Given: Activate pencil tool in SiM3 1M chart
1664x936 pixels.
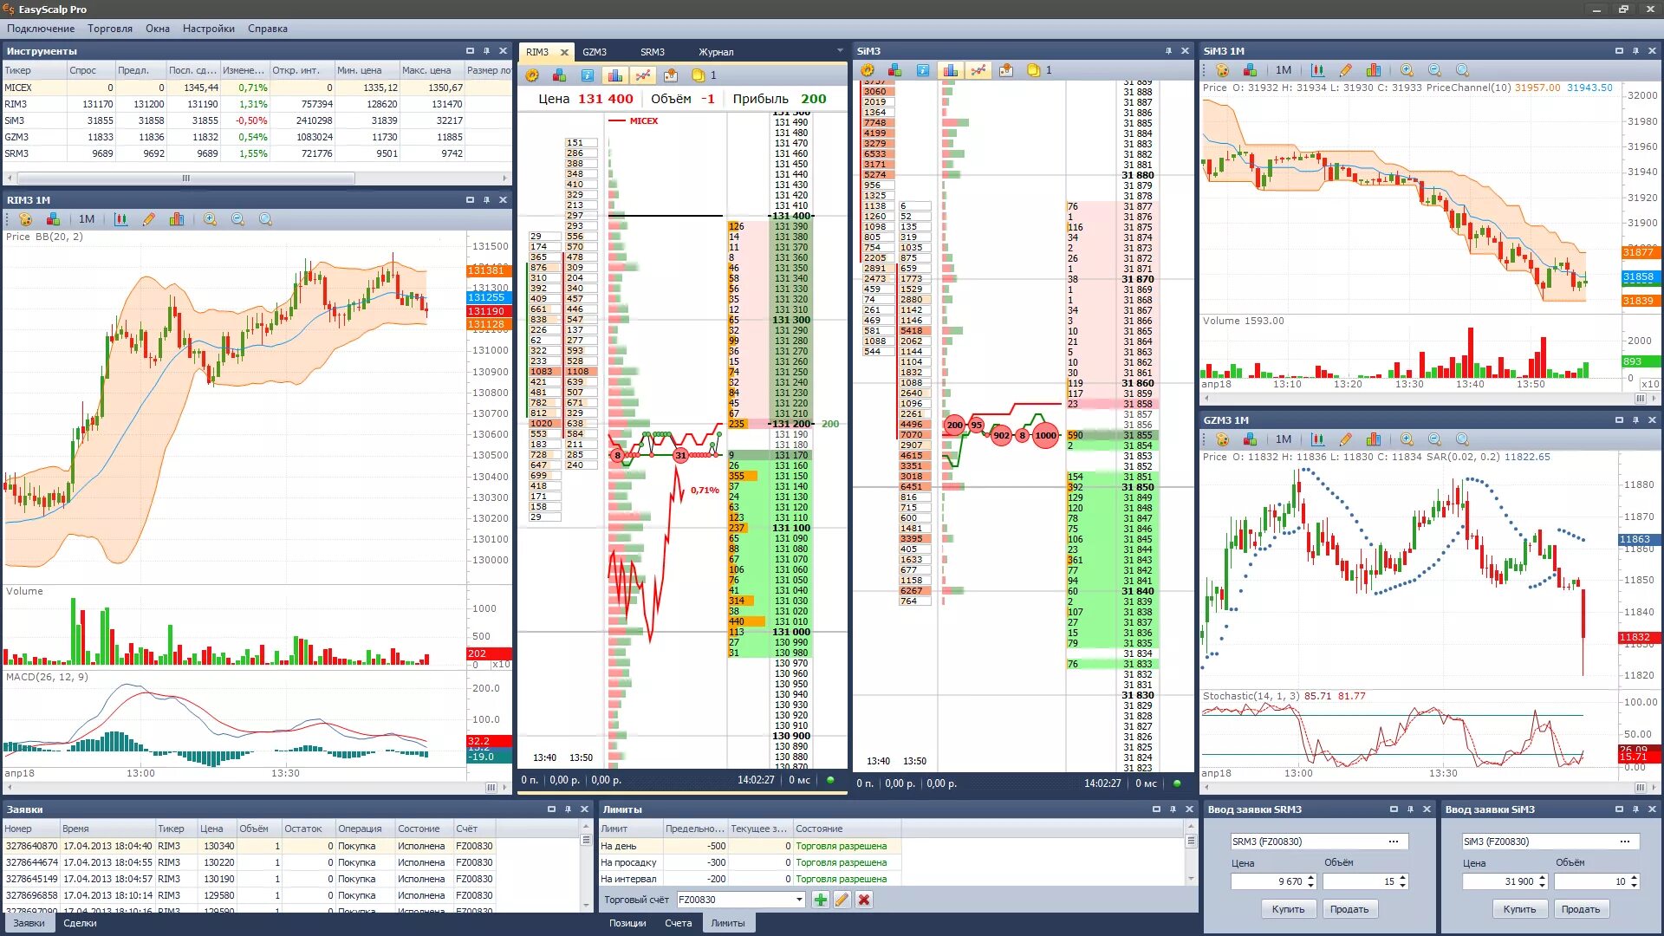Looking at the screenshot, I should 1346,70.
